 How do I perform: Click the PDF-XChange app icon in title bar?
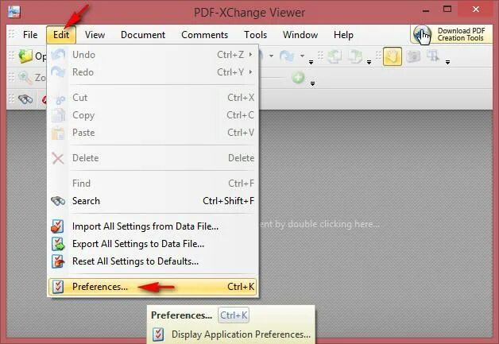coord(14,12)
